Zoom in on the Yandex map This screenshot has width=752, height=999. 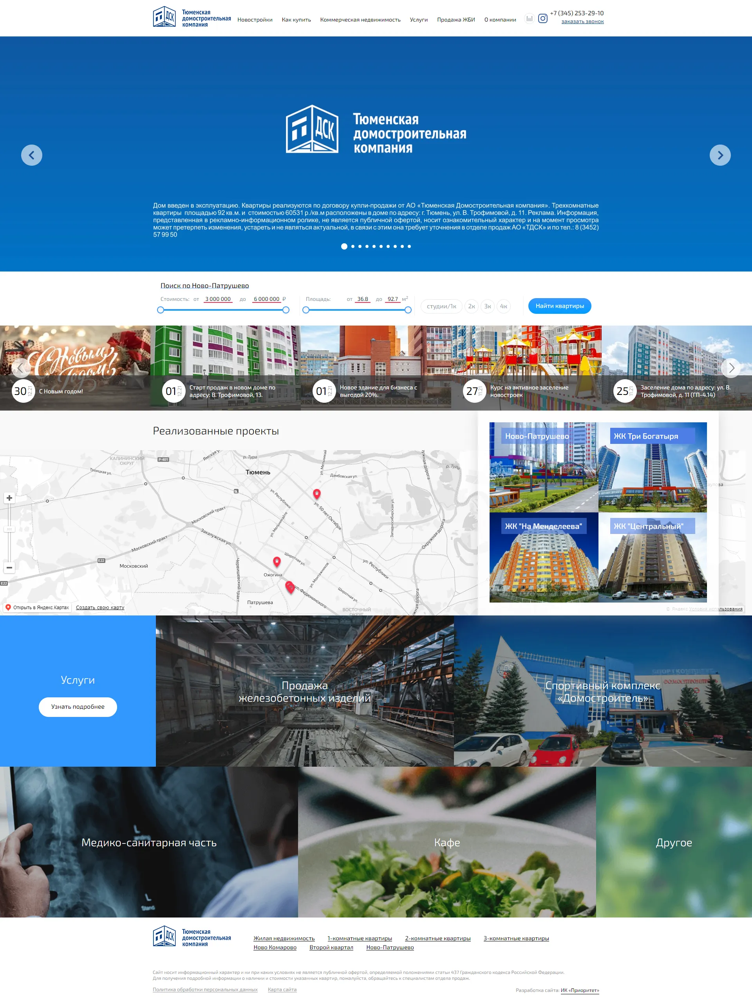point(9,498)
